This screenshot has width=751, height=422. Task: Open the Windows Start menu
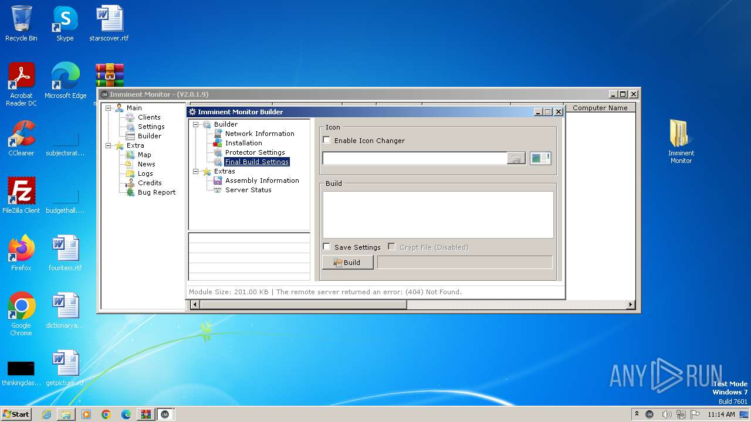point(16,414)
